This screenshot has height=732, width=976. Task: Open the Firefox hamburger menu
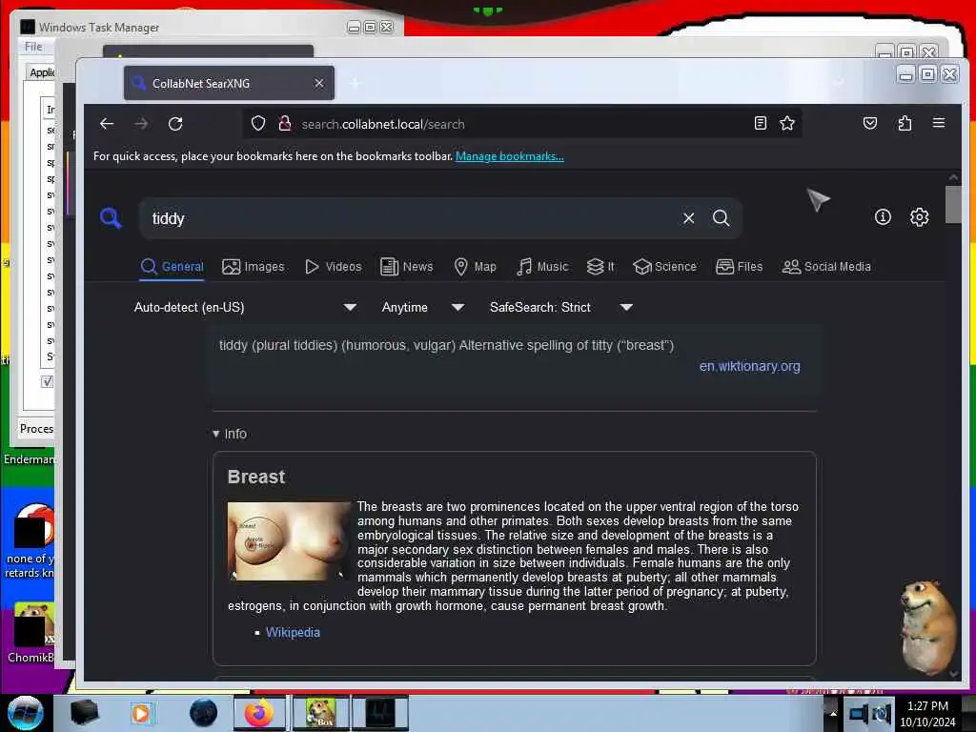[x=939, y=123]
